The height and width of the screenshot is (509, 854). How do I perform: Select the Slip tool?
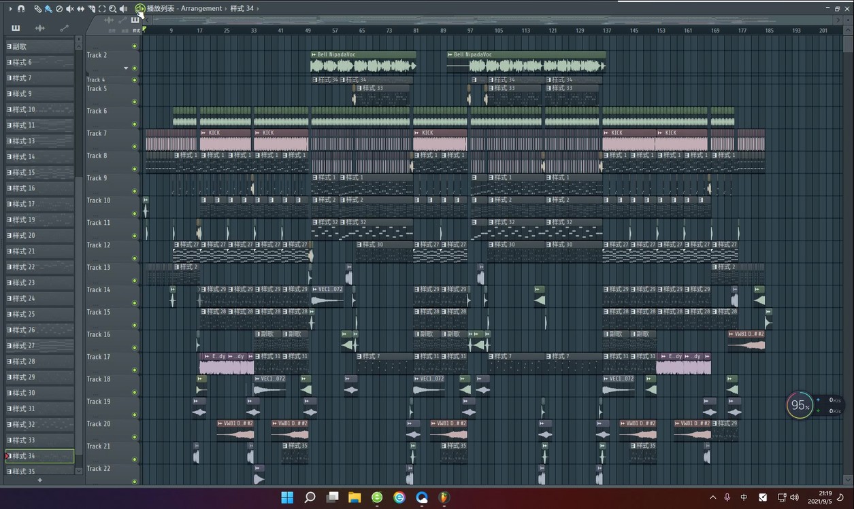(80, 9)
